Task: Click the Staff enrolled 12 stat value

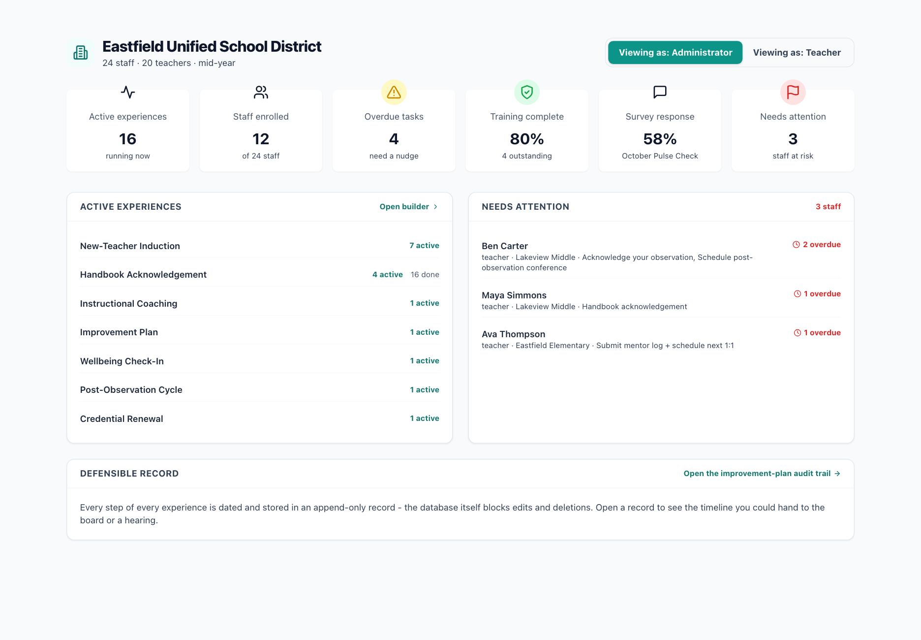Action: tap(261, 139)
